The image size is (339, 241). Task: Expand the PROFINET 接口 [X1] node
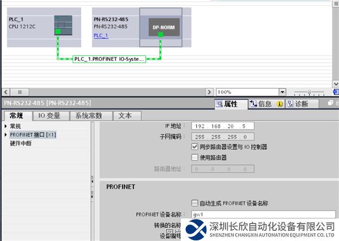tap(6, 135)
